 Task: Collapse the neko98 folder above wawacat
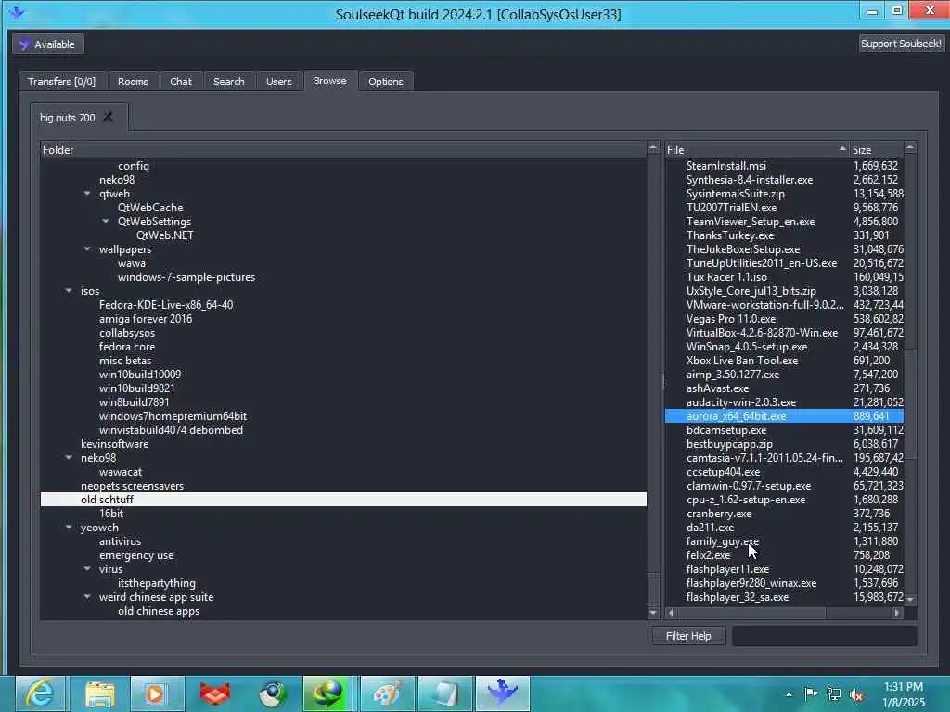coord(69,458)
